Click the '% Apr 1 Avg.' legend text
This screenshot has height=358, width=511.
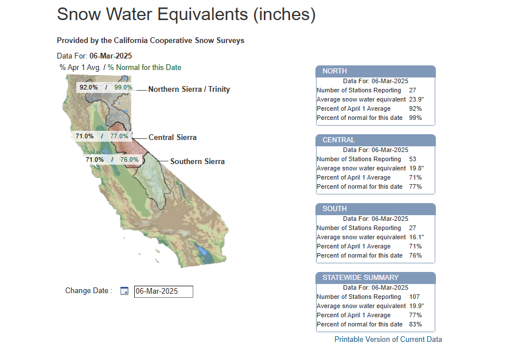[x=80, y=68]
